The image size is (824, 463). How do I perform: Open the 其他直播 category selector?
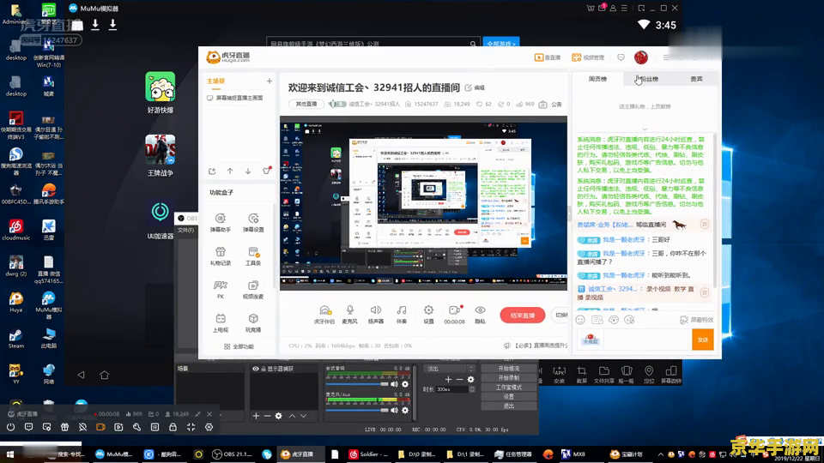(x=306, y=104)
